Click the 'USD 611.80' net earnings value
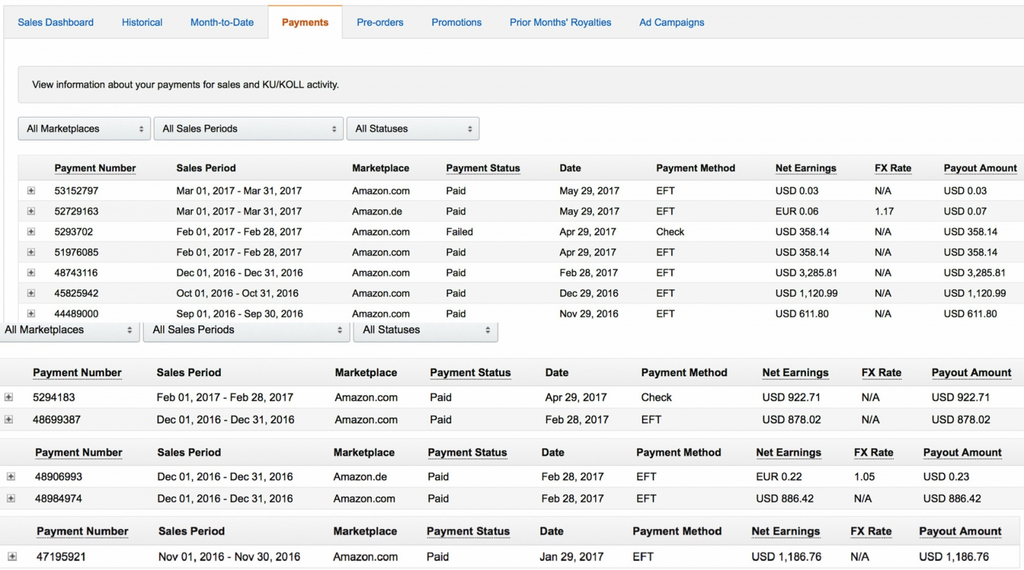The height and width of the screenshot is (570, 1024). tap(802, 313)
